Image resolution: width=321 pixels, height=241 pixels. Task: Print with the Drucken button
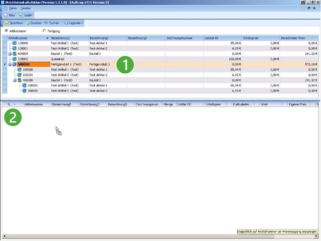click(x=34, y=23)
